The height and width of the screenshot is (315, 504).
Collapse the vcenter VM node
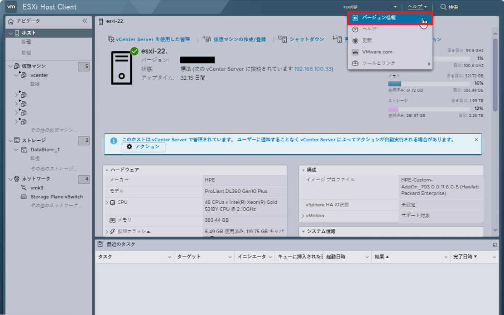(16, 75)
